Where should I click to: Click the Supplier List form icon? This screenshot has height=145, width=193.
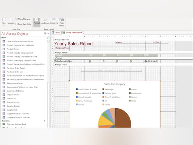4,110
